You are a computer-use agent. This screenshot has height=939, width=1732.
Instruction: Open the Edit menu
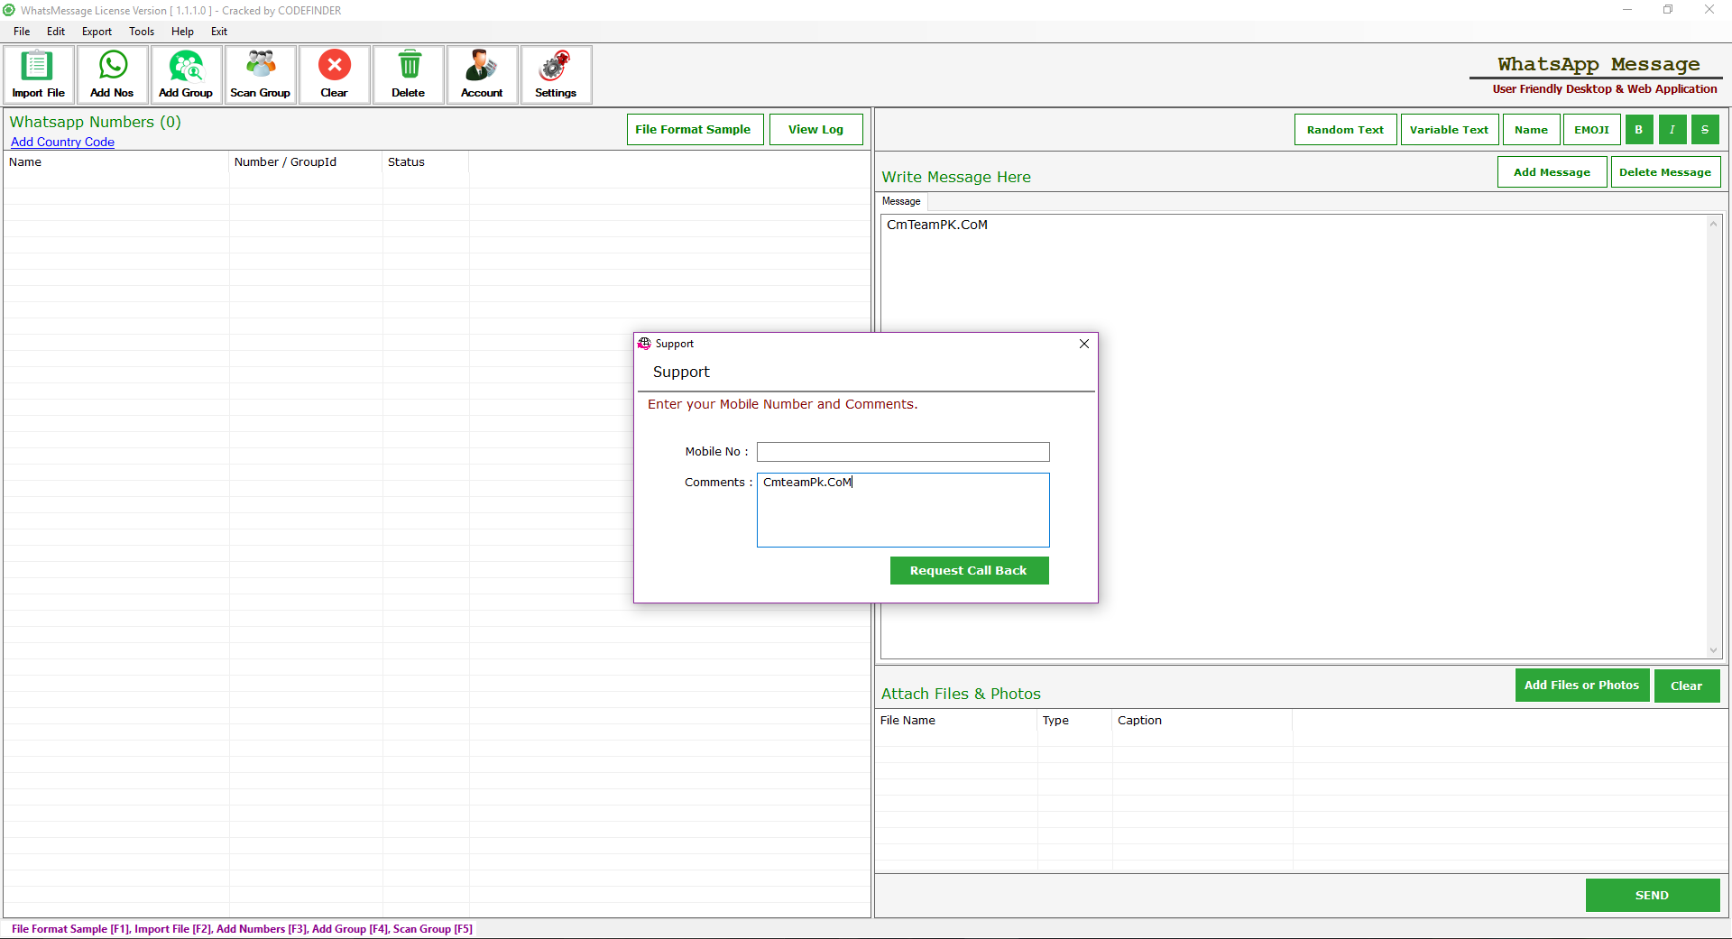pos(56,32)
